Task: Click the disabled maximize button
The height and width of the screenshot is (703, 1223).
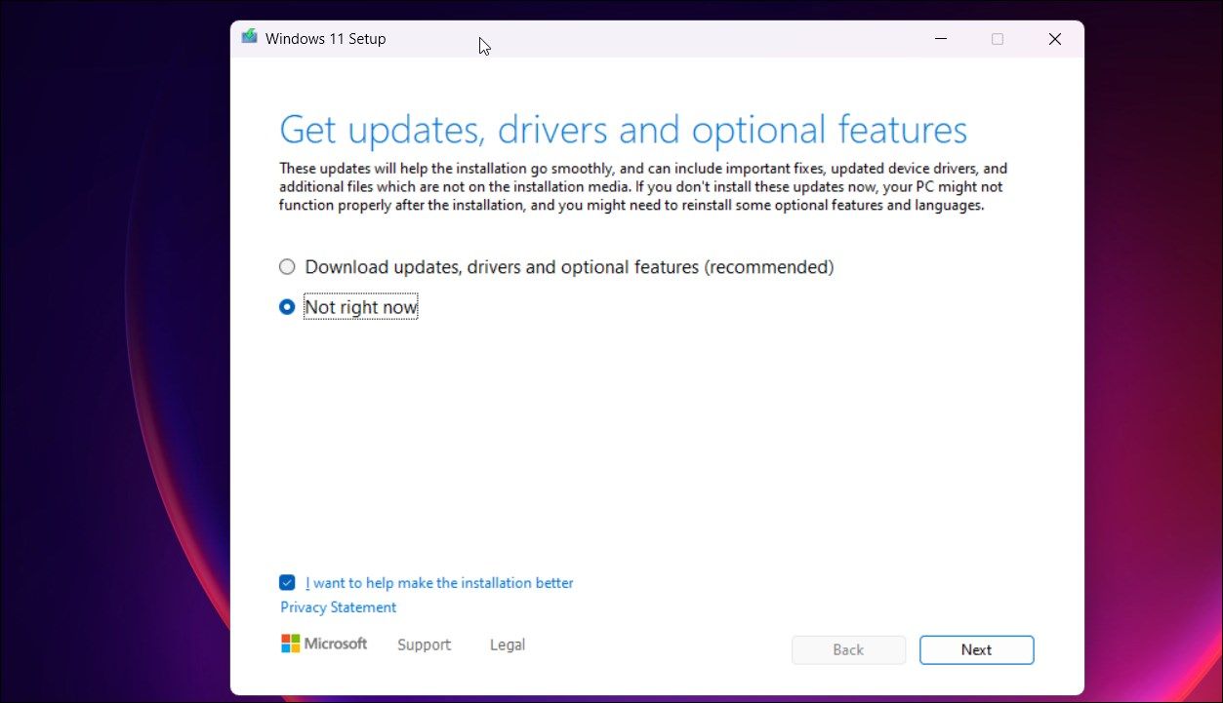Action: coord(998,39)
